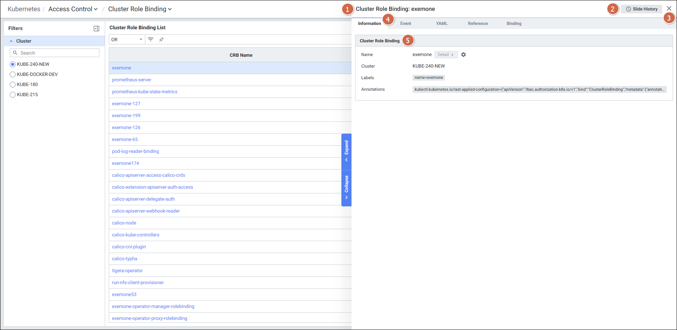Switch to the YAML tab
This screenshot has width=677, height=330.
pyautogui.click(x=441, y=23)
